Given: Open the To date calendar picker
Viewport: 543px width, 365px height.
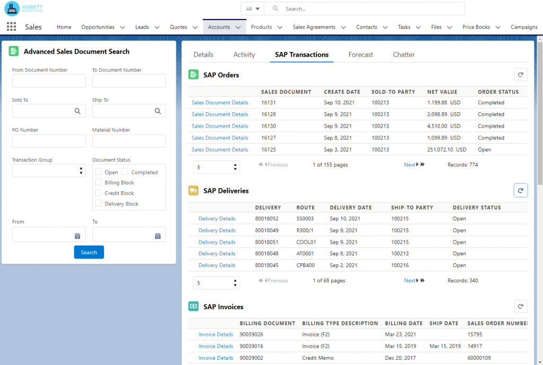Looking at the screenshot, I should point(157,236).
